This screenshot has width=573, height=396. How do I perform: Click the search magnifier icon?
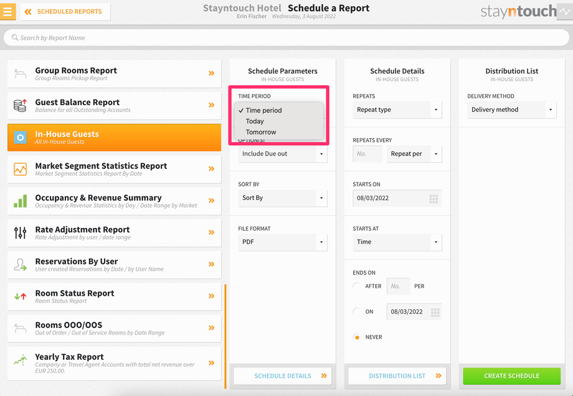pyautogui.click(x=14, y=37)
